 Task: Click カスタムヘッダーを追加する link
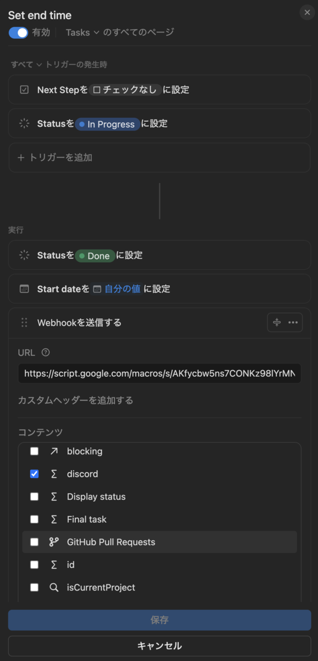coord(76,400)
